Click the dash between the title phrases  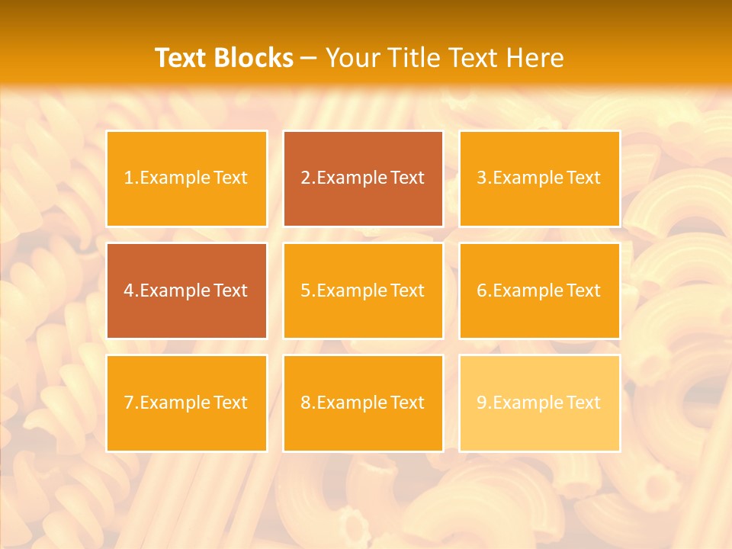coord(309,59)
